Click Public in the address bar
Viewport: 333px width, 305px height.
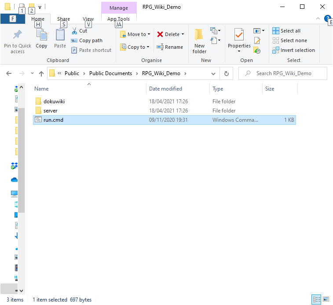pyautogui.click(x=72, y=73)
